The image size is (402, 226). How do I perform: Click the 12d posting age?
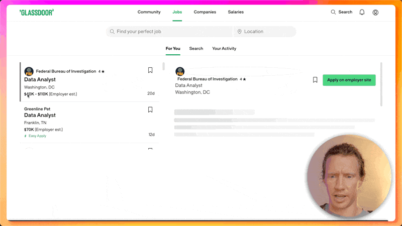[151, 135]
